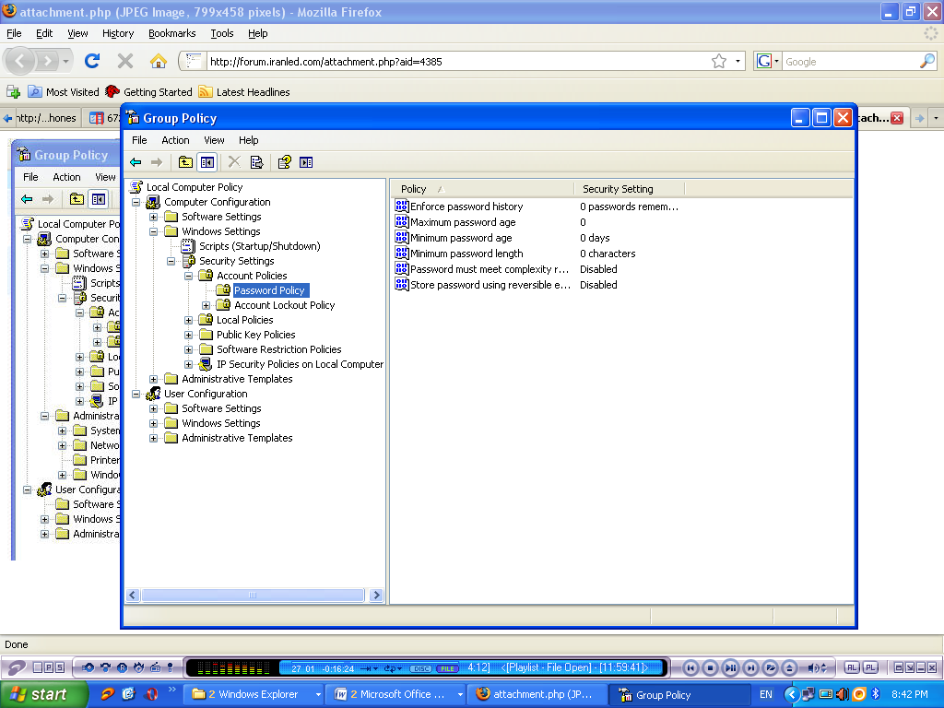This screenshot has width=944, height=708.
Task: Open Action menu of front Group Policy window
Action: [x=175, y=140]
